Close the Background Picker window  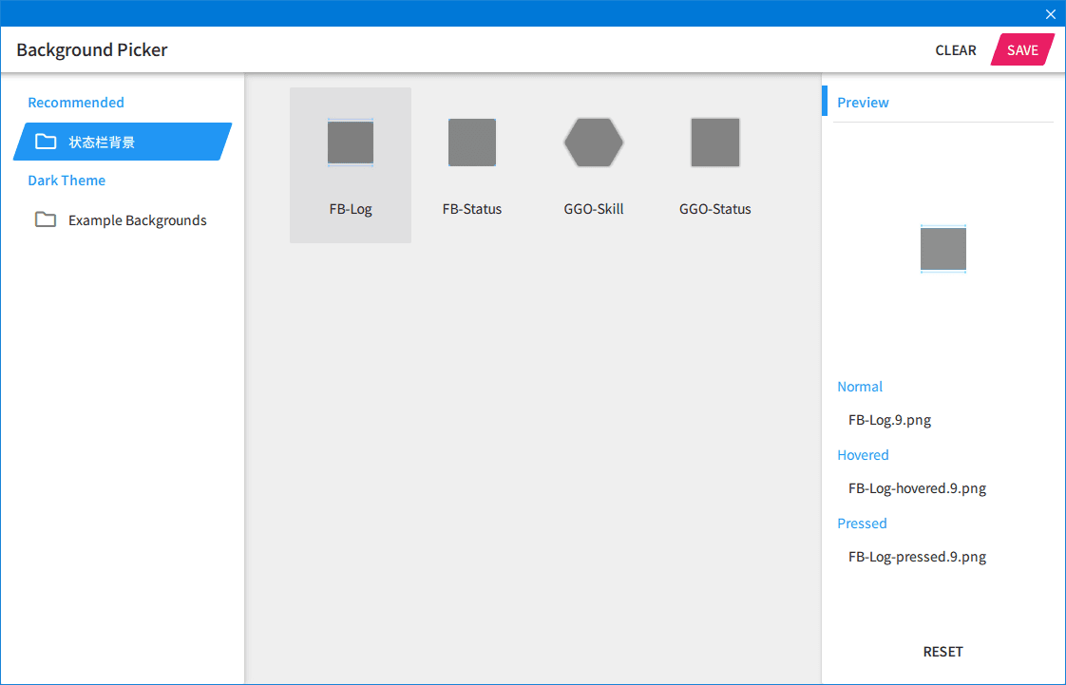(x=1051, y=13)
